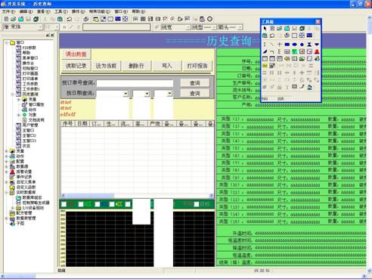Tick the first curve checkbox above the chart
Viewport: 372px width, 279px height.
pyautogui.click(x=64, y=204)
